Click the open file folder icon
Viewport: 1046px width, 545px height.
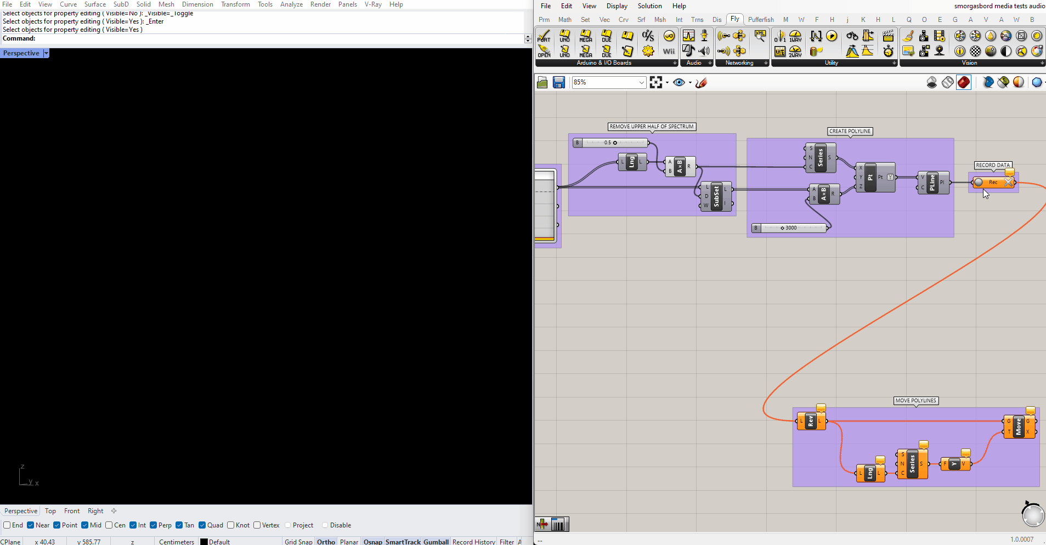542,82
